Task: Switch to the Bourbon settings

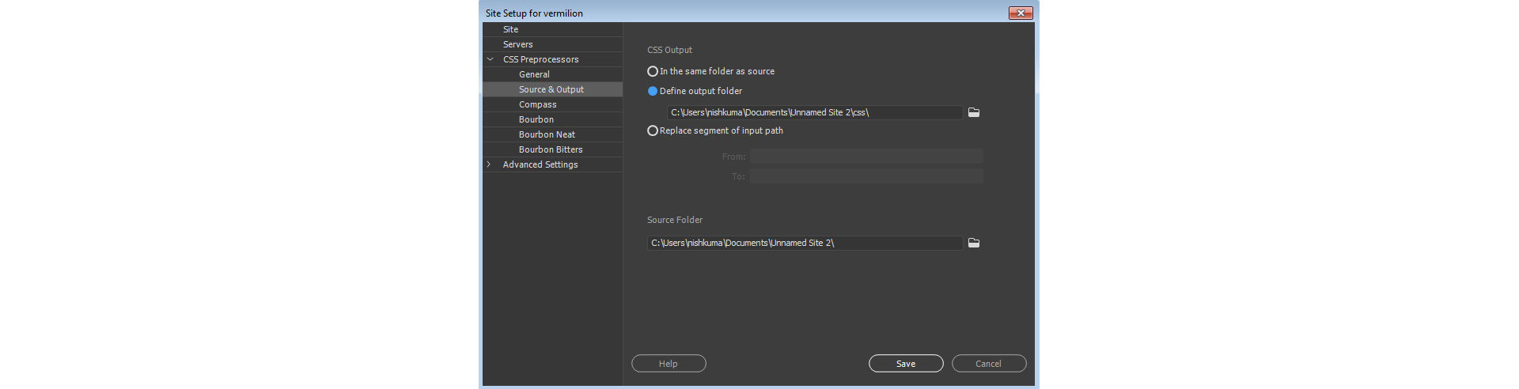Action: pos(536,119)
